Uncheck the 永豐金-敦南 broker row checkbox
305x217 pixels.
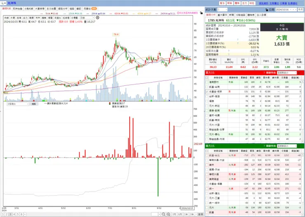coord(207,92)
